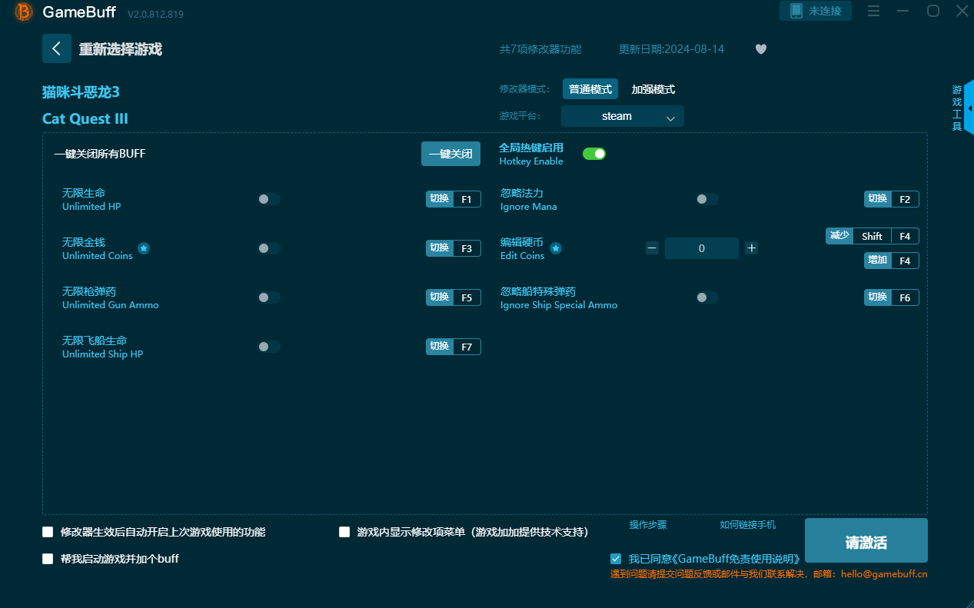Click hello@gamebuff.cn support email text
Screen dimensions: 974x608
tap(884, 573)
